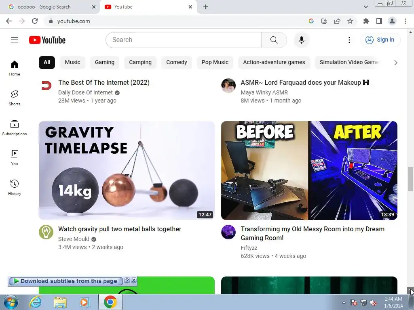Go to Home in sidebar
This screenshot has width=414, height=310.
click(15, 68)
